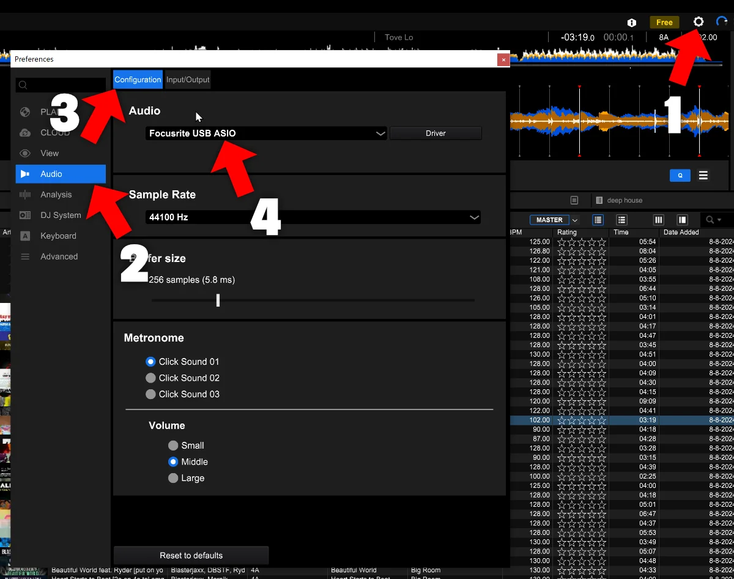Viewport: 734px width, 579px height.
Task: Click the 87.00 BPM cell
Action: [x=541, y=439]
